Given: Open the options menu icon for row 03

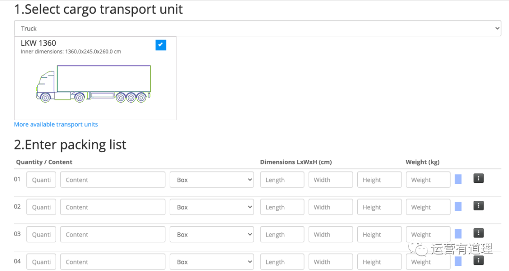Looking at the screenshot, I should pyautogui.click(x=478, y=233).
